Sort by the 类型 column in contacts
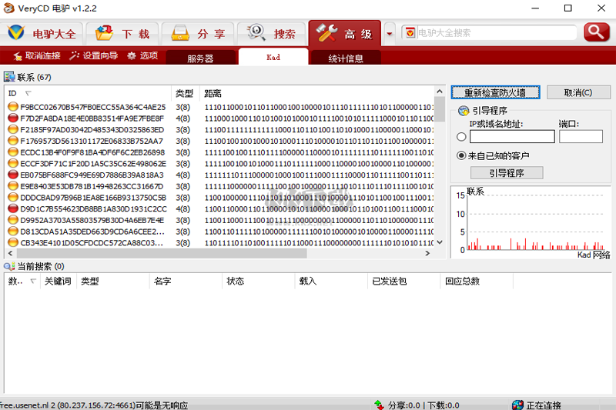This screenshot has width=616, height=410. [186, 93]
